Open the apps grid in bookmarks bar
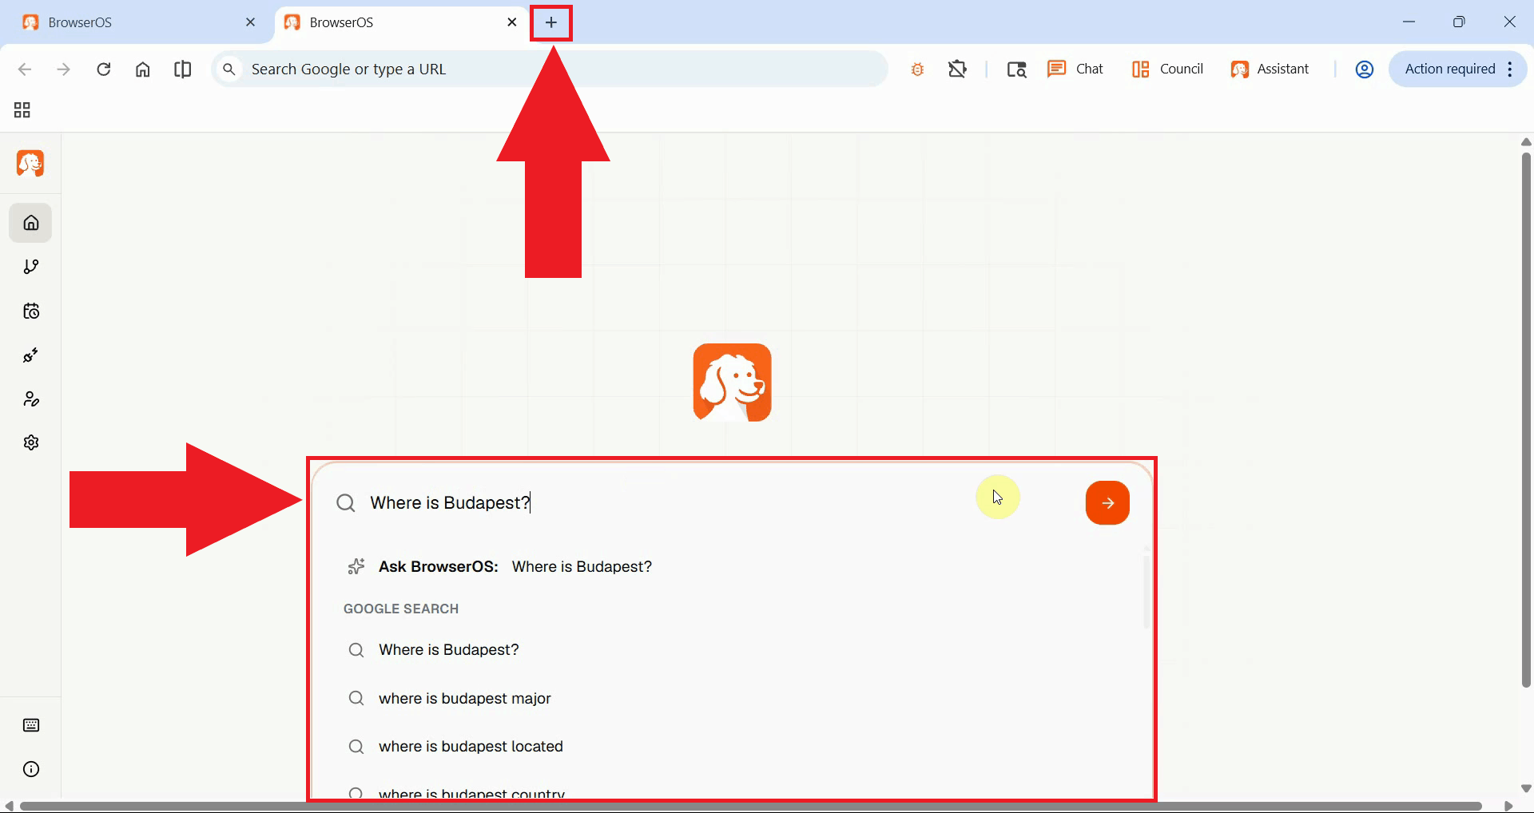This screenshot has height=813, width=1534. tap(22, 110)
